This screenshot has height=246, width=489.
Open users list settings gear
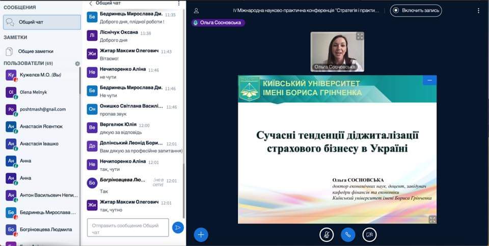[77, 64]
